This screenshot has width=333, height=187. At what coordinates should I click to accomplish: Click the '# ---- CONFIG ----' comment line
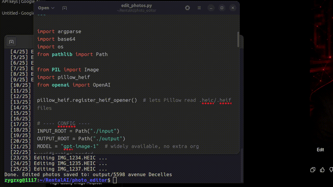[63, 123]
